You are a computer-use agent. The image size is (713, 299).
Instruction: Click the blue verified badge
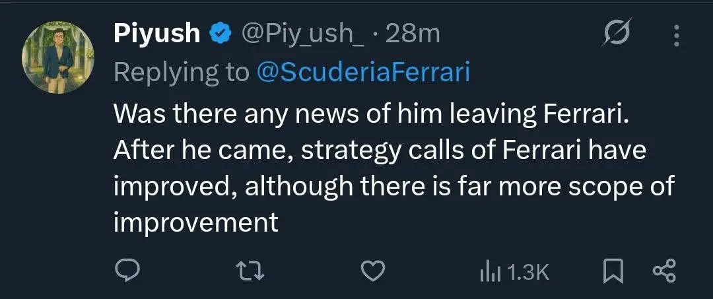pos(221,34)
